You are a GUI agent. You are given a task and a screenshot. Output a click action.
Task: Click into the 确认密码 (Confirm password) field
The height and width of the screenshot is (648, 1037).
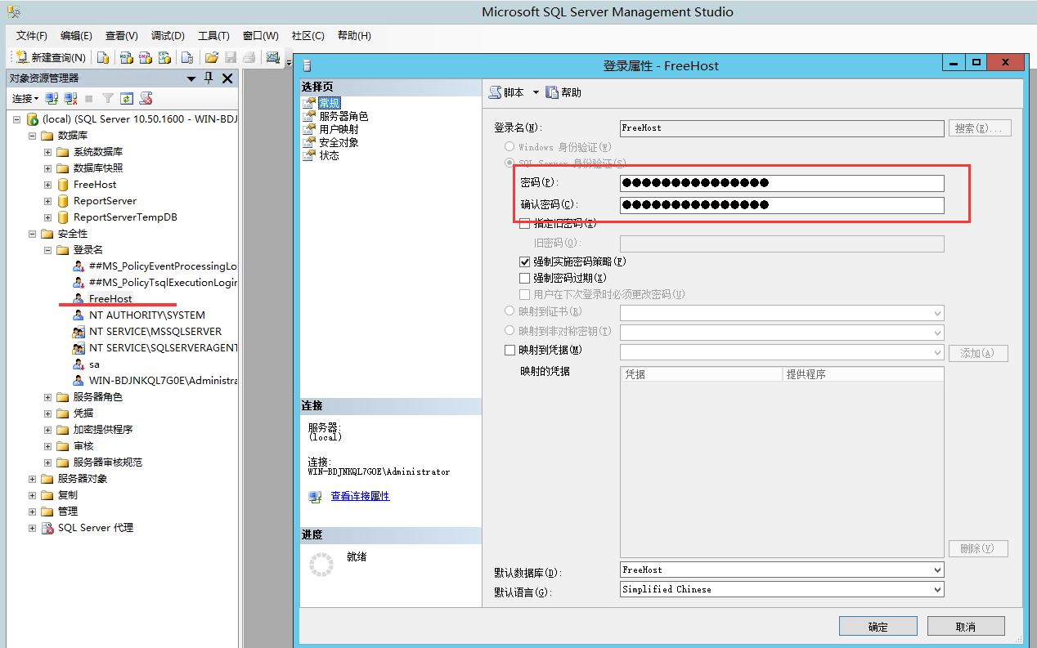782,205
